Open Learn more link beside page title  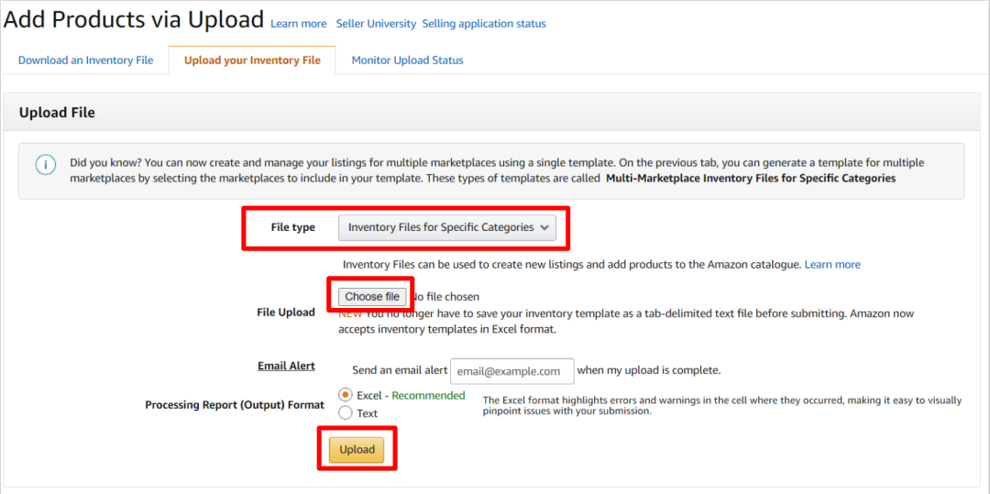coord(299,24)
